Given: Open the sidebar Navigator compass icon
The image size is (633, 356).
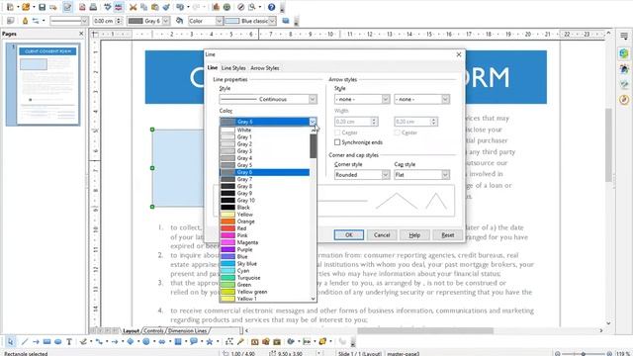Looking at the screenshot, I should (624, 99).
